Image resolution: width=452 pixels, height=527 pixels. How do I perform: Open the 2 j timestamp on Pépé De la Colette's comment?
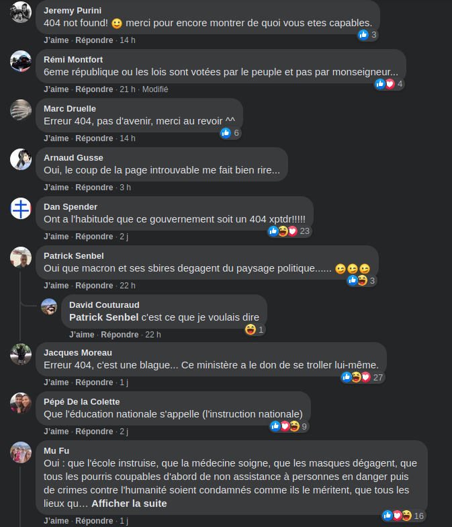(x=124, y=432)
